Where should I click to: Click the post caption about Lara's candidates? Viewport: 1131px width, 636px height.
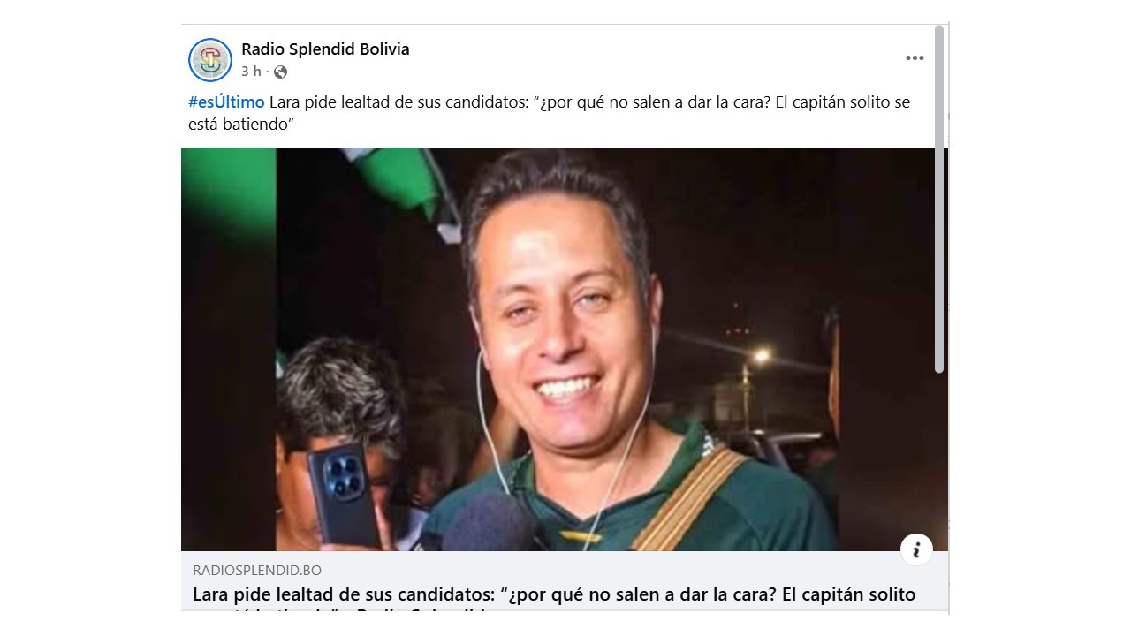point(549,113)
